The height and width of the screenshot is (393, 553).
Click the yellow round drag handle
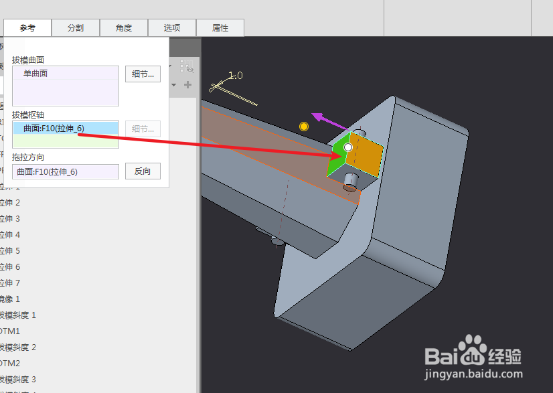click(x=304, y=127)
